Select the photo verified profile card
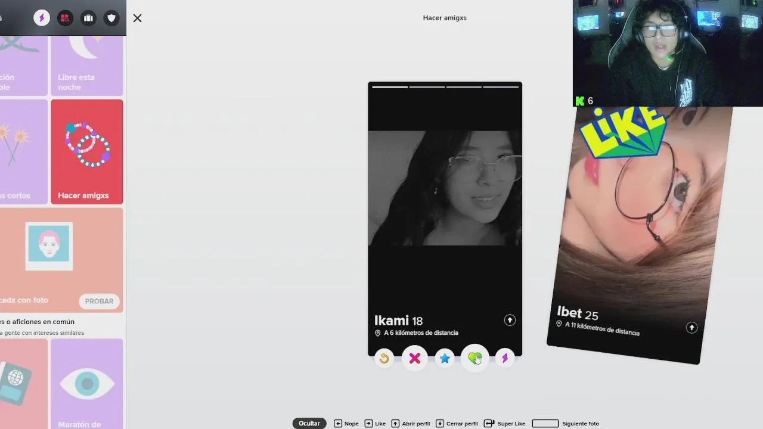The height and width of the screenshot is (429, 763). (x=61, y=260)
